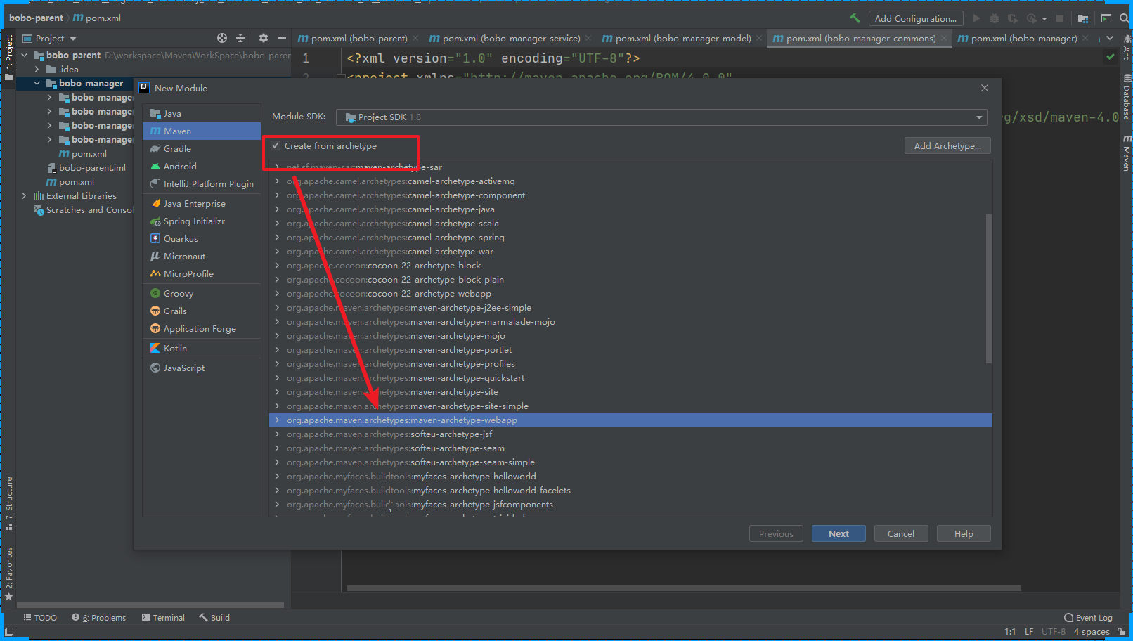Show hidden editor tabs dropdown
This screenshot has height=641, width=1133.
point(1110,39)
